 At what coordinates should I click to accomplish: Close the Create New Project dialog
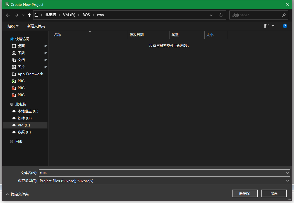point(287,4)
